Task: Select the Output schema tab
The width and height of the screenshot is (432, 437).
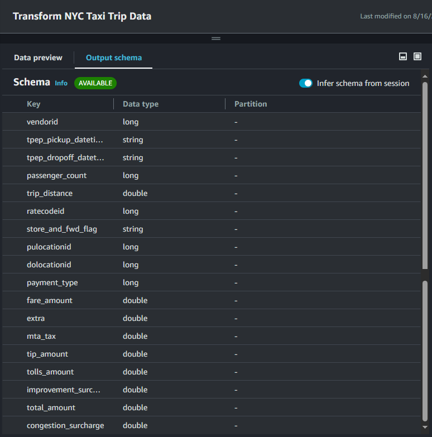Action: [x=114, y=57]
